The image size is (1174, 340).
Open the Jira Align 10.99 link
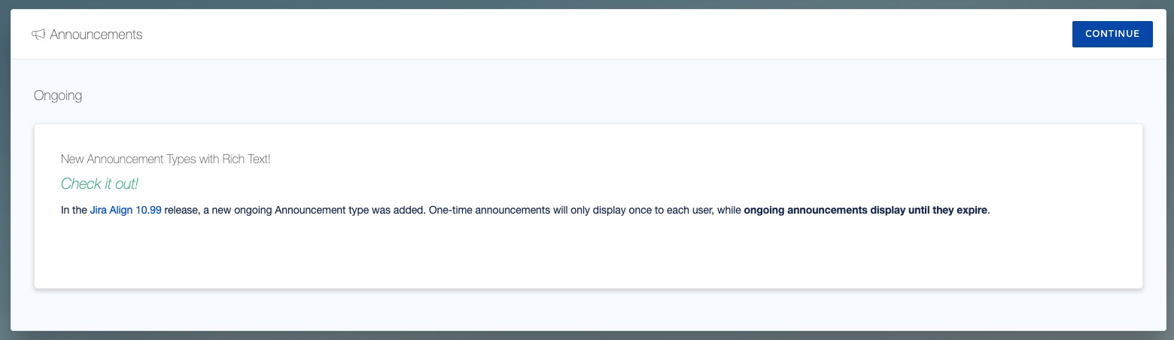[126, 210]
